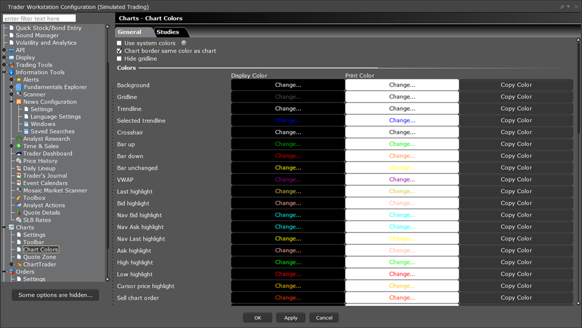Change Bar down print color
Viewport: 582px width, 328px height.
tap(402, 156)
